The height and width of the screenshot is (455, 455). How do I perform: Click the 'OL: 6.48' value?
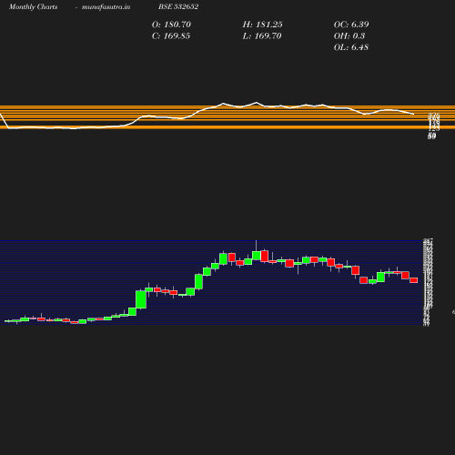(x=351, y=47)
